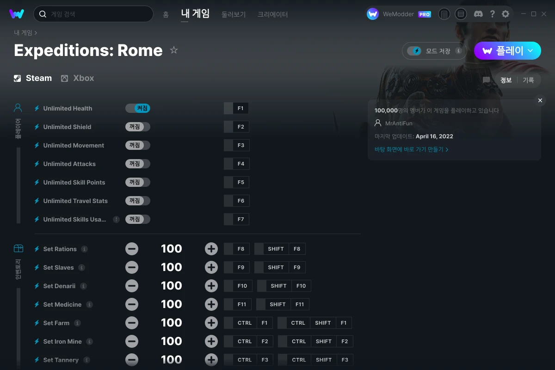Expand the Play button dropdown arrow
This screenshot has height=370, width=555.
click(x=530, y=51)
